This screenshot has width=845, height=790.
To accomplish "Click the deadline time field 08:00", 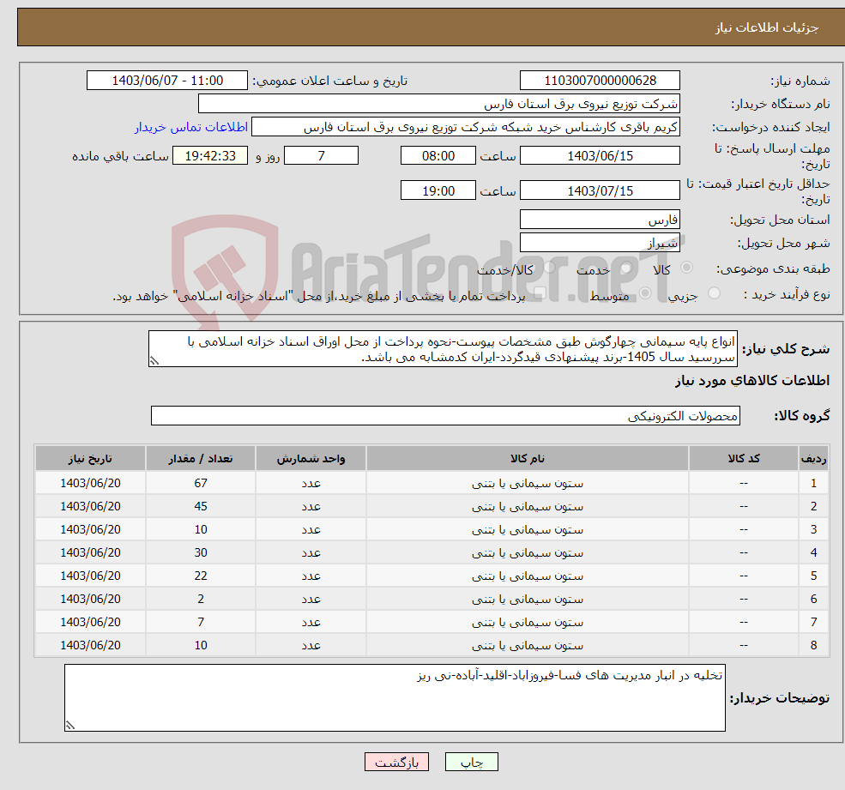I will (438, 156).
